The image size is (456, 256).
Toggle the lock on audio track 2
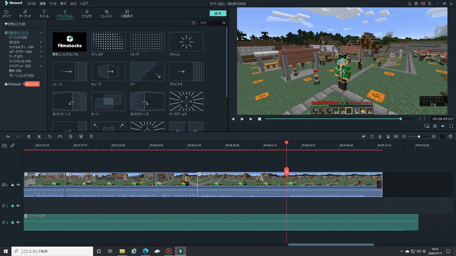(12, 222)
